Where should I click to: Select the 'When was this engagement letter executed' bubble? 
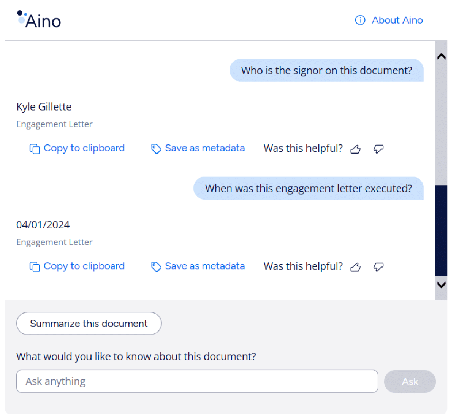(308, 189)
